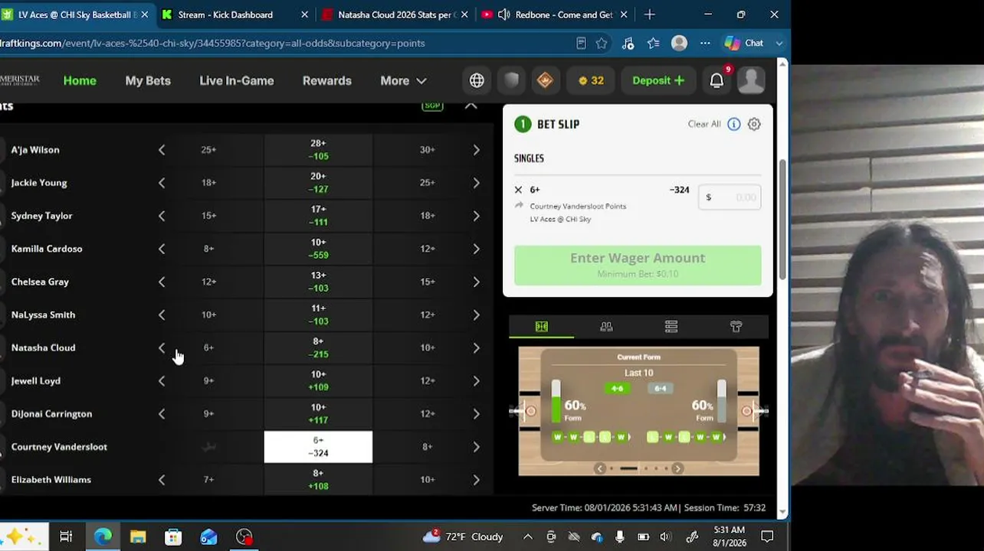The width and height of the screenshot is (984, 551).
Task: Open the Live In-Game nav item
Action: point(237,80)
